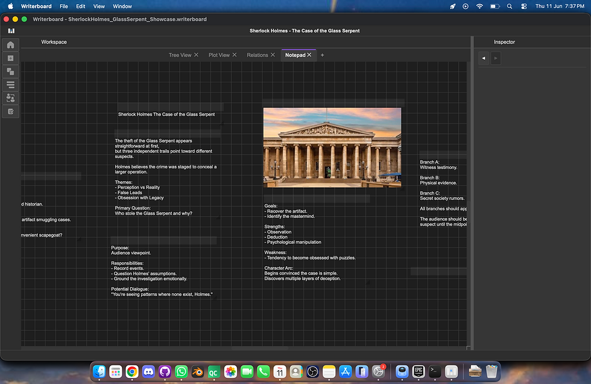Open Blender from the dock

198,372
